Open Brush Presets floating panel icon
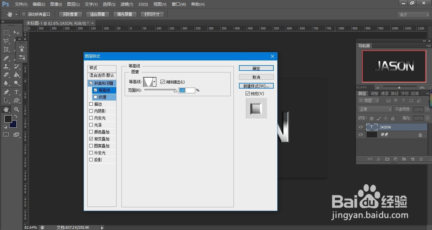The image size is (432, 230). coord(22,48)
